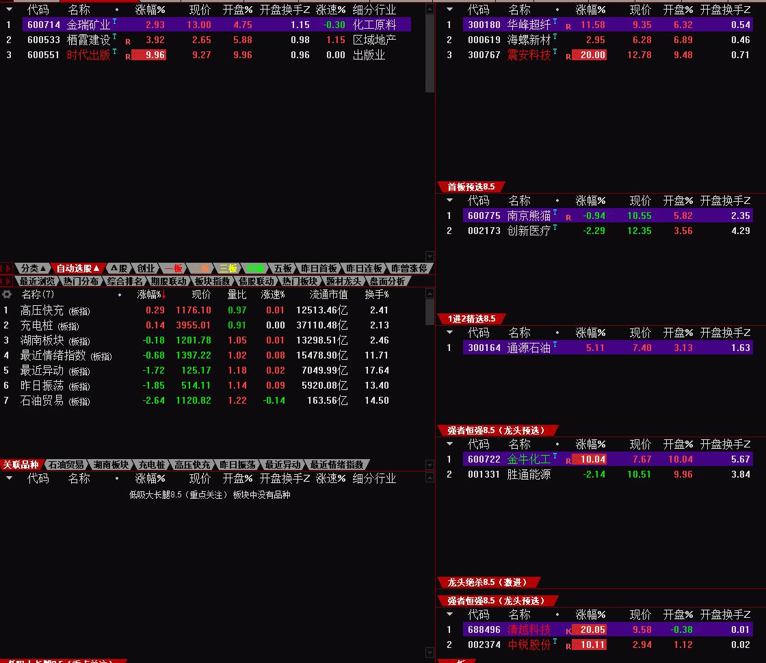Click scroll-down arrow at bottom of 金瑞矿业 list scrollbar
Image resolution: width=766 pixels, height=663 pixels.
click(x=430, y=256)
